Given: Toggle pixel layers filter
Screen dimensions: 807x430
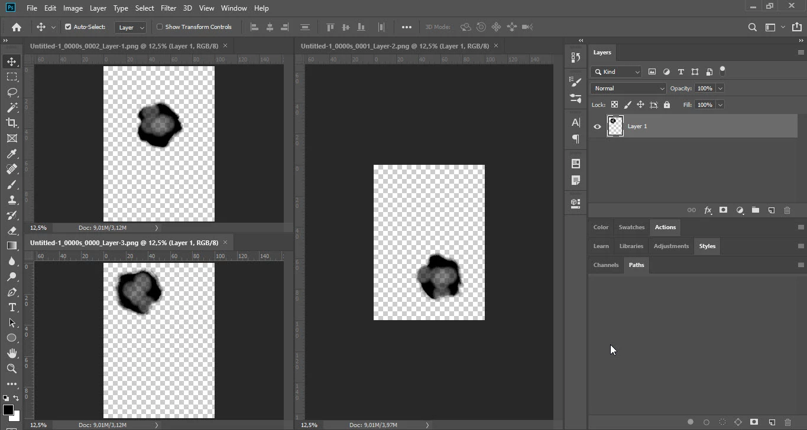Looking at the screenshot, I should click(x=652, y=71).
